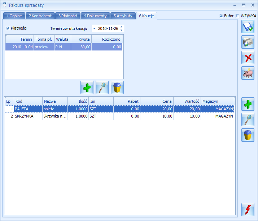Close the Faktura sprzedaży window
Viewport: 258px width, 221px height.
point(253,5)
